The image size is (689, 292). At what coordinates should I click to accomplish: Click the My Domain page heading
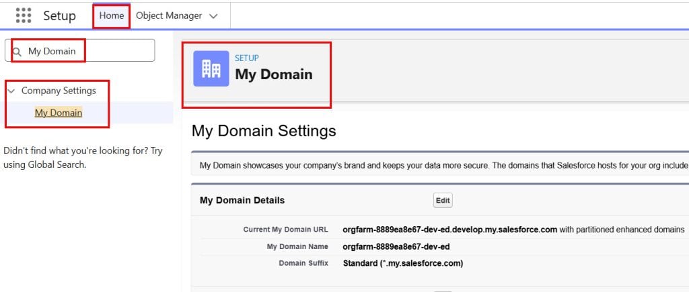pos(274,74)
